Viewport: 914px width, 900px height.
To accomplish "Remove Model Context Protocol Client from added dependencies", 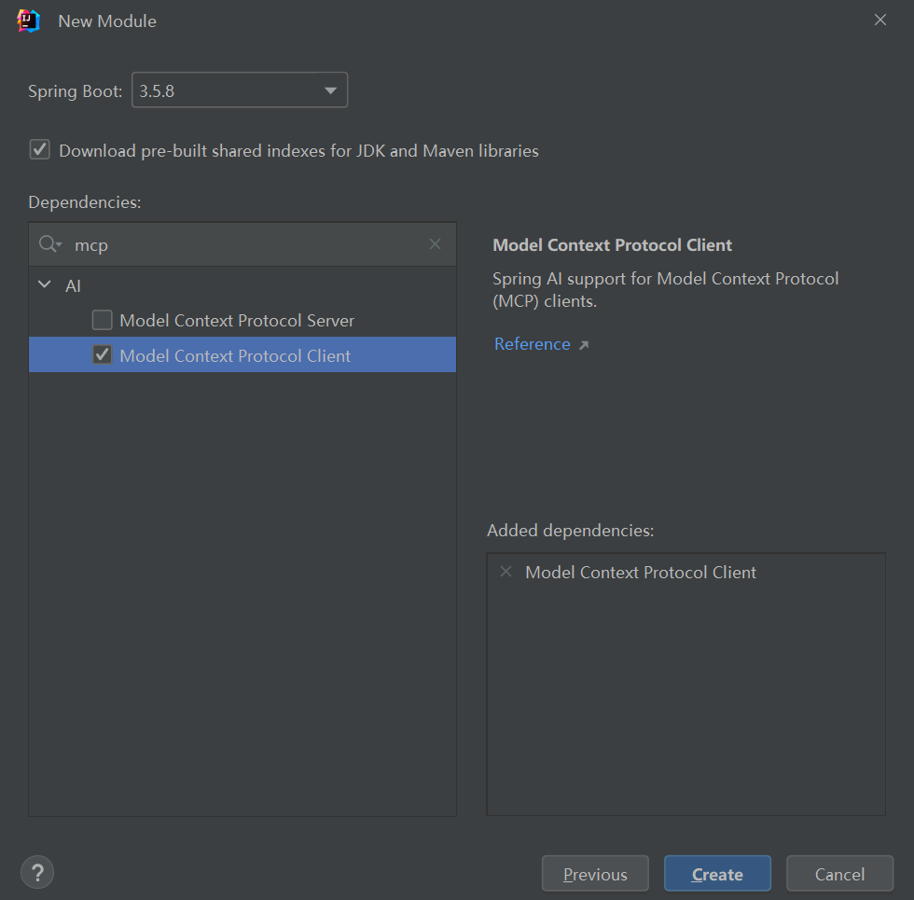I will pos(506,572).
